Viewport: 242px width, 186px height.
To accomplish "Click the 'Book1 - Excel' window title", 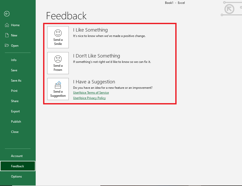I will [x=175, y=3].
